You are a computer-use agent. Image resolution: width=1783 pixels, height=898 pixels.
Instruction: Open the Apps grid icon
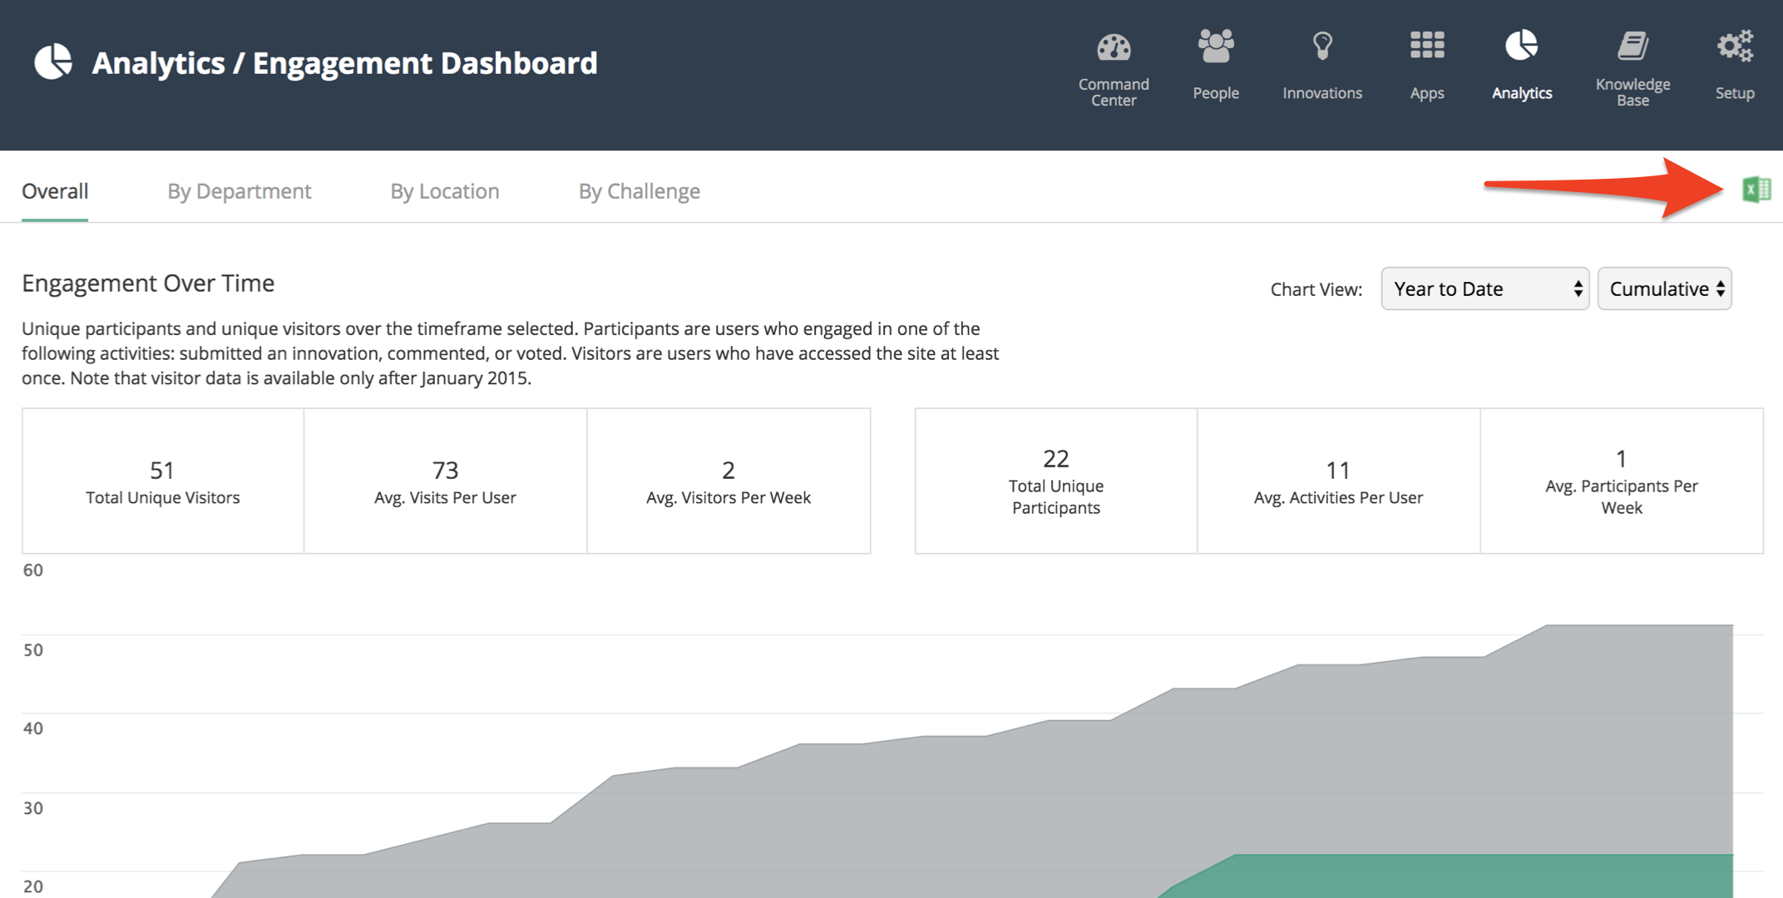click(x=1427, y=45)
